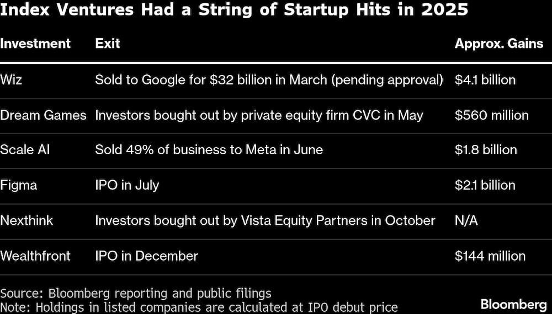The width and height of the screenshot is (552, 314).
Task: Select the Exit column header
Action: [x=108, y=44]
